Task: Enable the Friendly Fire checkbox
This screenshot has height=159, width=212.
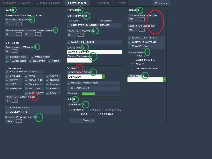Action: coord(7,108)
